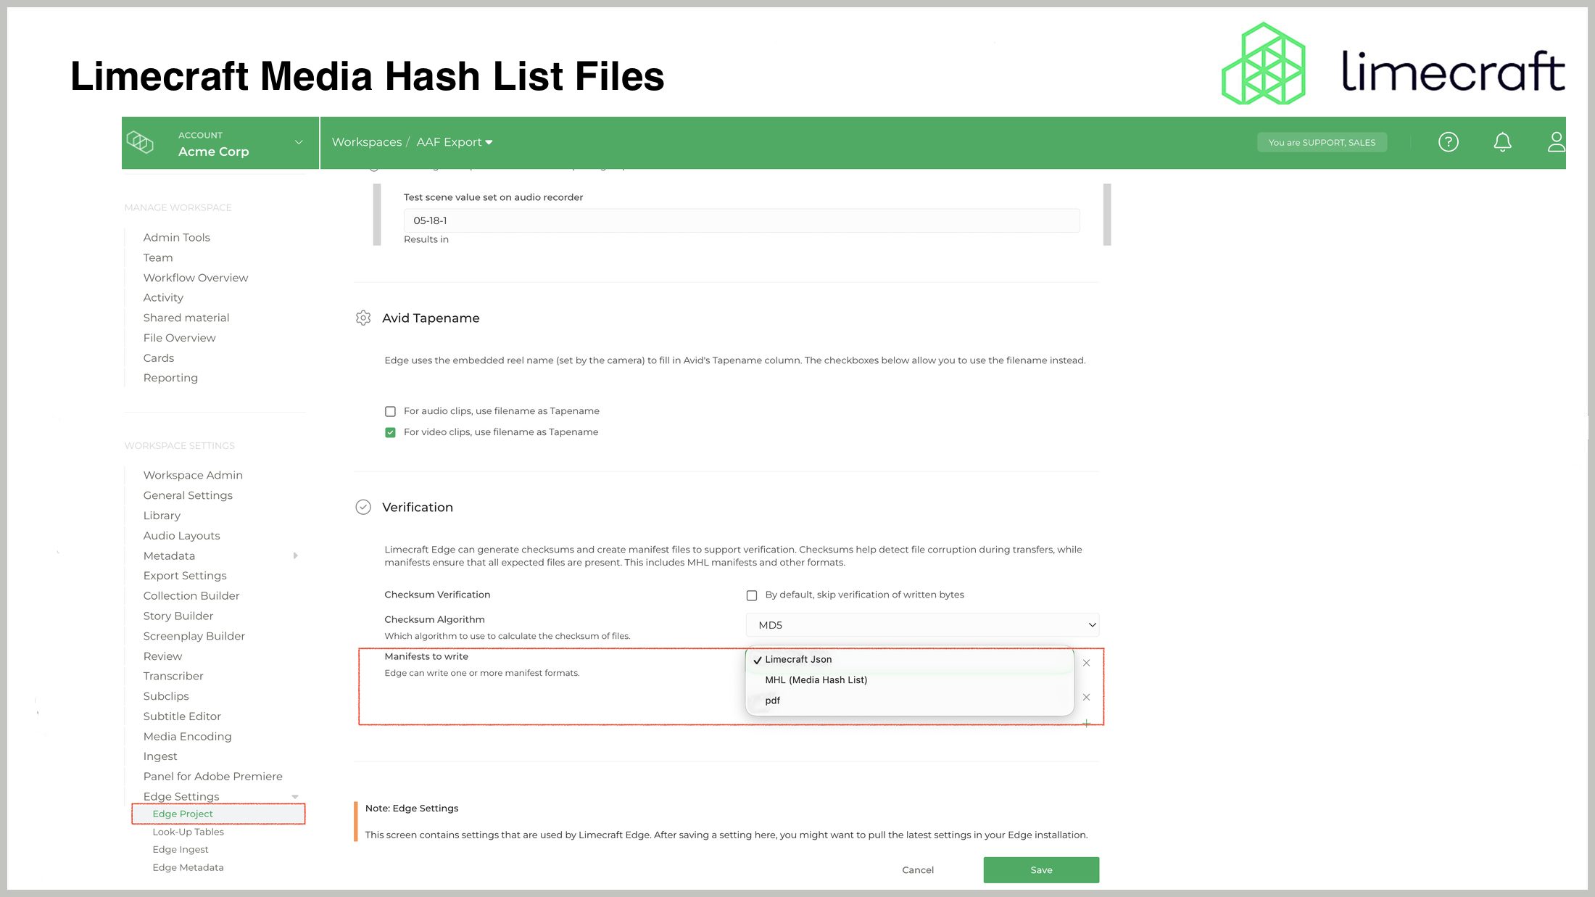
Task: Open Team in sidebar
Action: pos(158,257)
